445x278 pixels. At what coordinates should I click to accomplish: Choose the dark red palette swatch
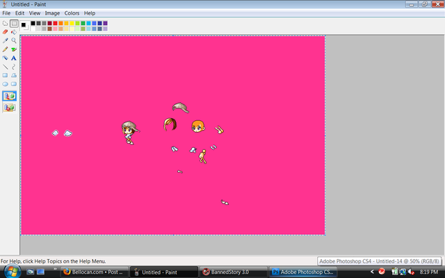pos(49,23)
